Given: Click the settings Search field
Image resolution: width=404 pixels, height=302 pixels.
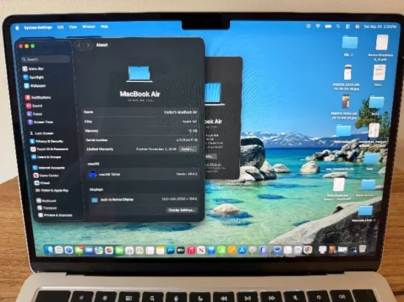Looking at the screenshot, I should pos(45,59).
